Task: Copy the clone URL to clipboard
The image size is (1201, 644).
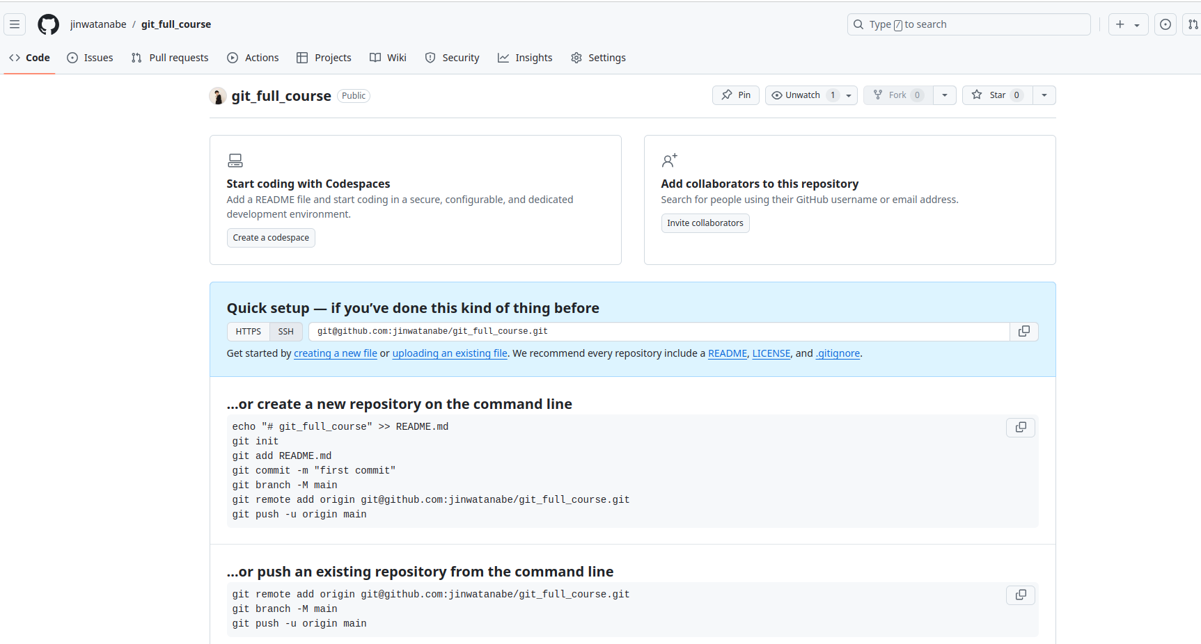Action: click(x=1024, y=332)
